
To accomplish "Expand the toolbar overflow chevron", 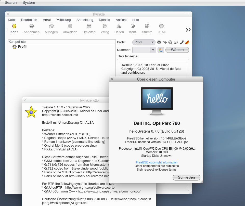I will [x=188, y=30].
